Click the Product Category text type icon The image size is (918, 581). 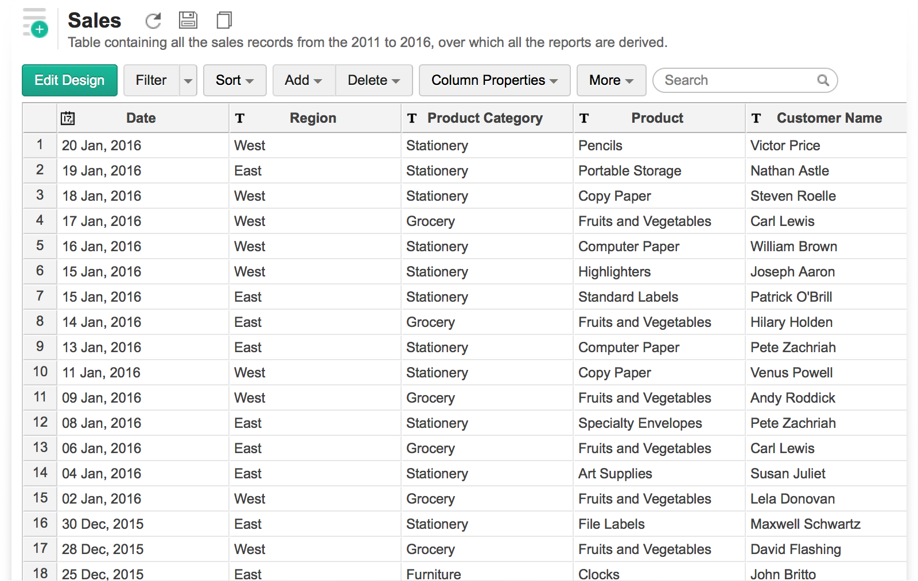[x=412, y=118]
